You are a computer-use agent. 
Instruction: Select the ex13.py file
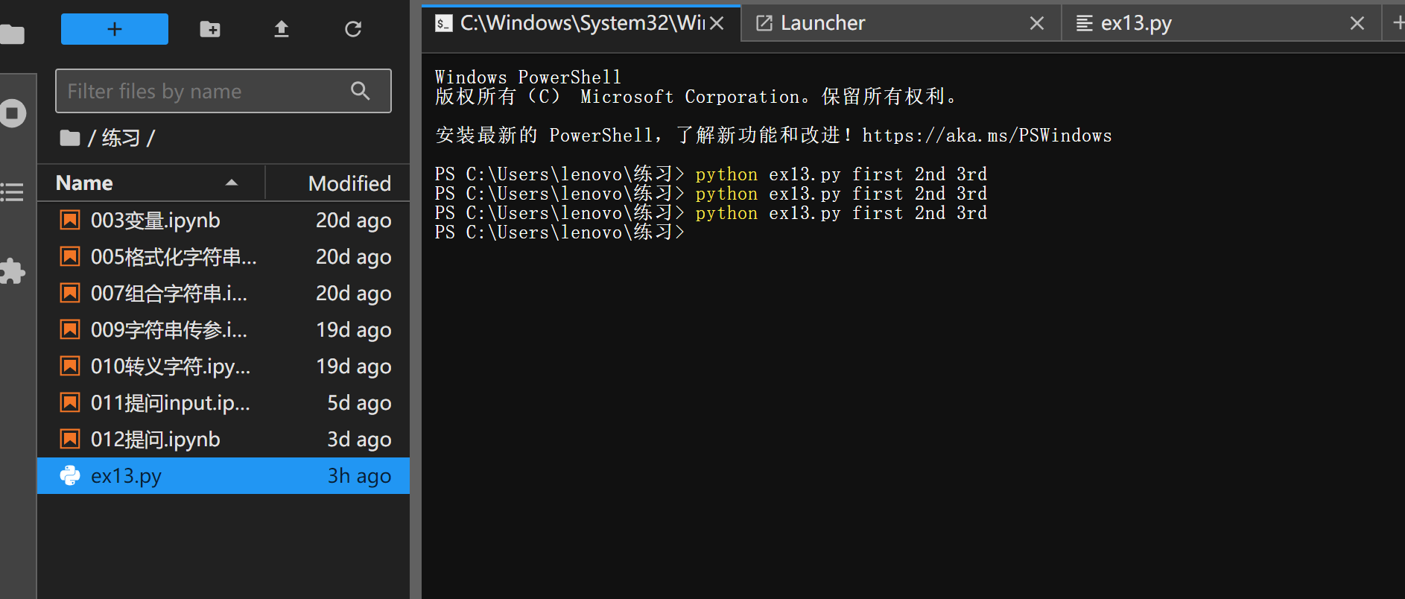[x=127, y=476]
